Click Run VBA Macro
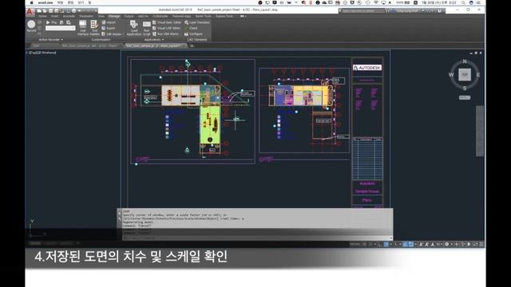 165,34
